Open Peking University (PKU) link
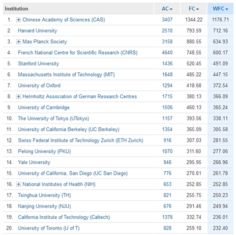236x235 pixels. coord(44,151)
